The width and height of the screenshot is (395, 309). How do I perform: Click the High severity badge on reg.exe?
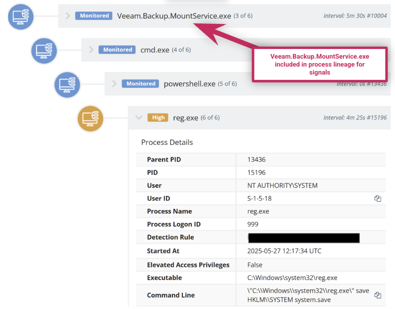point(158,118)
